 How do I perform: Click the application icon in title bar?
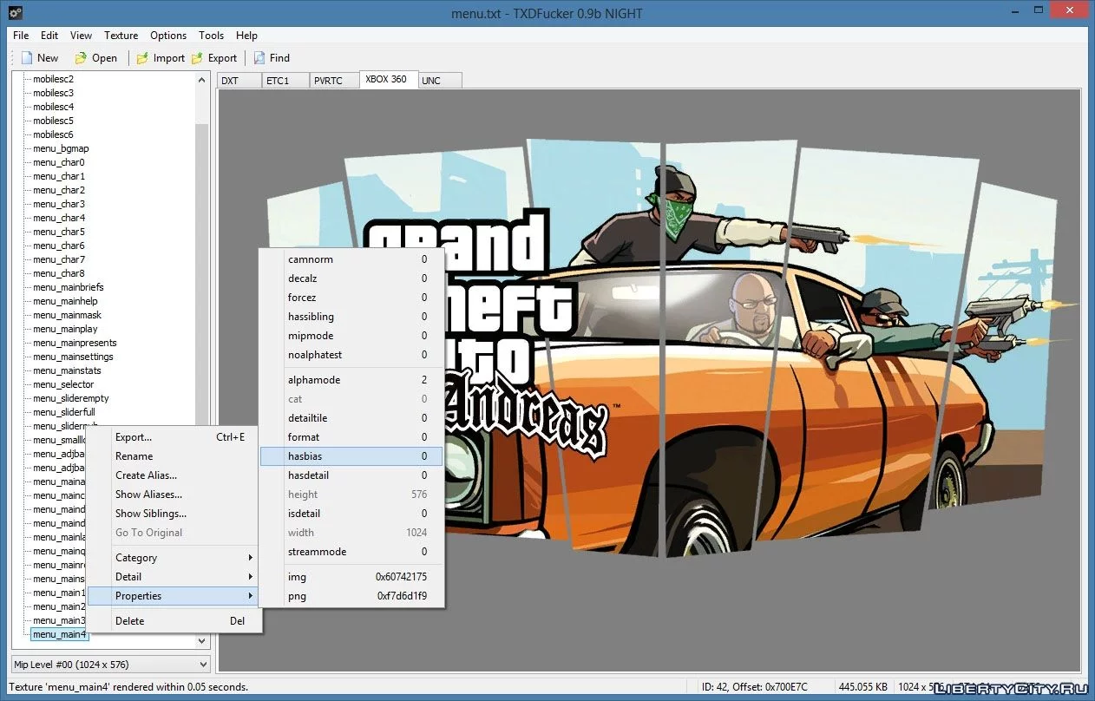(15, 13)
